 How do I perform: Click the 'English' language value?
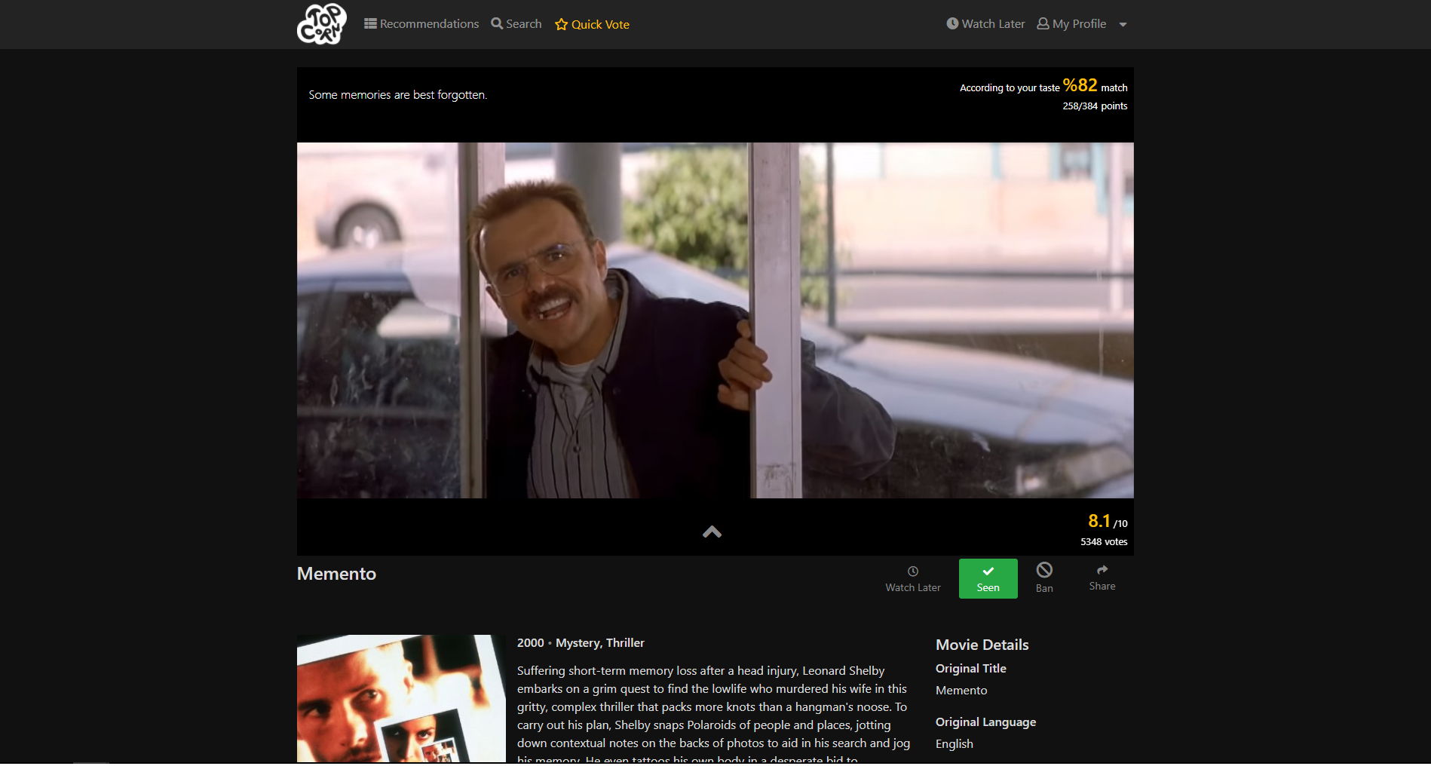[x=955, y=744]
